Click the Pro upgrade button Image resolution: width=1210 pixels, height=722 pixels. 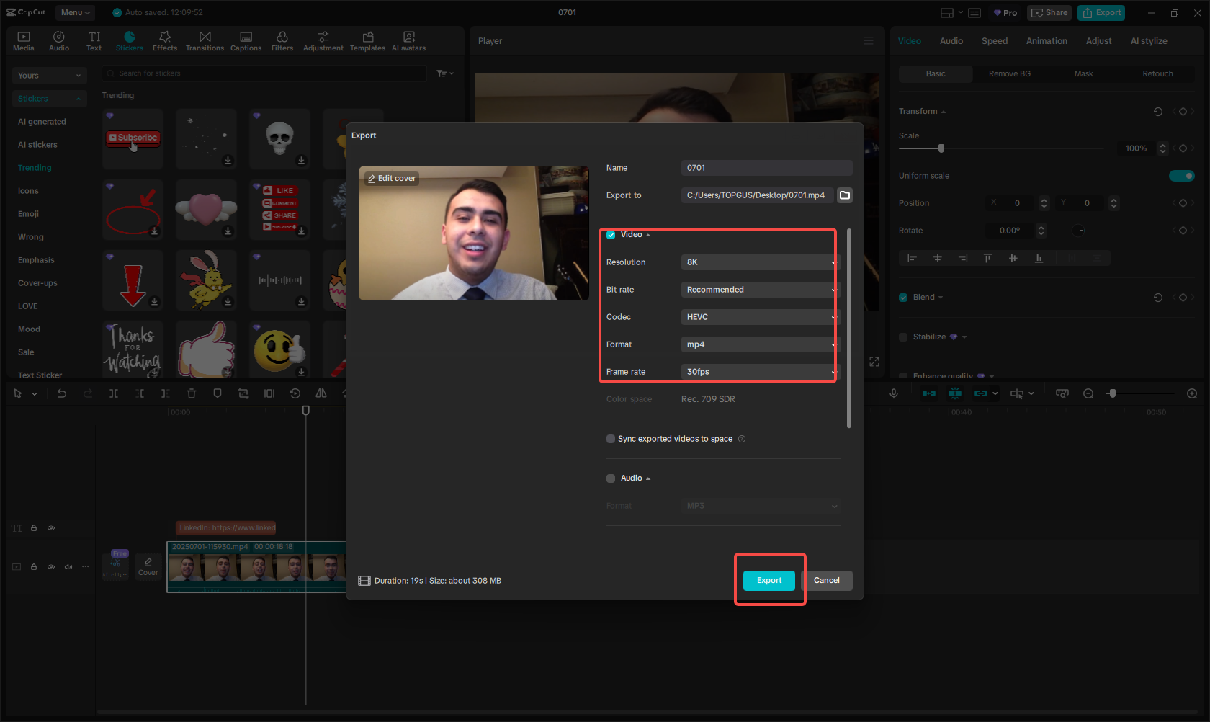click(x=1005, y=13)
